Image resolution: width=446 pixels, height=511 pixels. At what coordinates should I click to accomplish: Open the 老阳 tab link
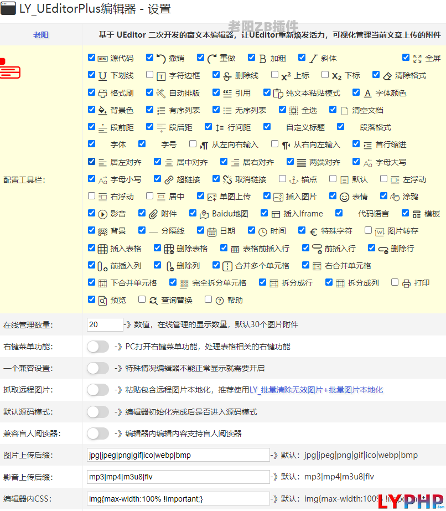pyautogui.click(x=41, y=35)
